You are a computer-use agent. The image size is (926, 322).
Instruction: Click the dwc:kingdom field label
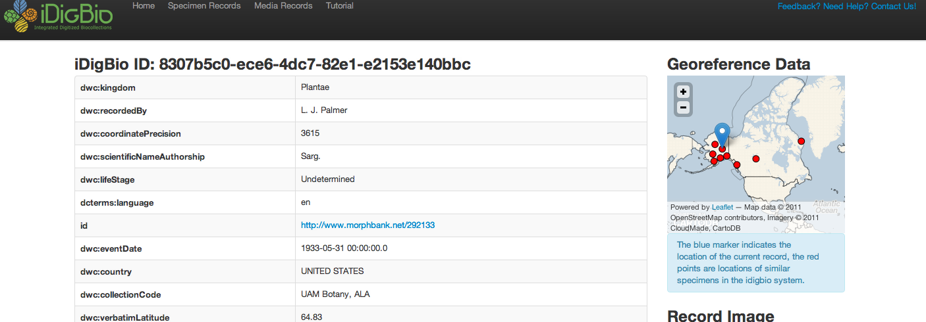pos(108,87)
